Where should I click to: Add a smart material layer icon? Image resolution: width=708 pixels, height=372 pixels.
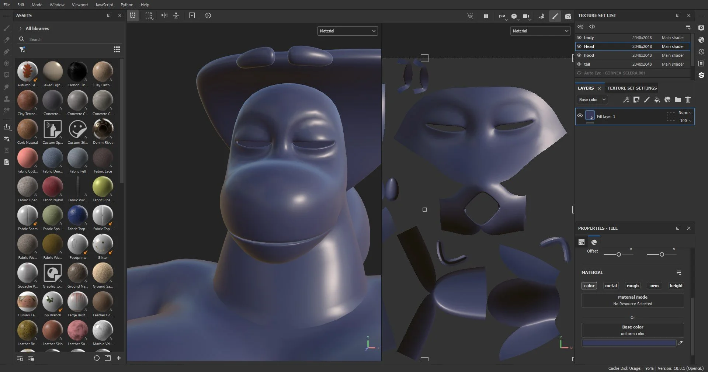click(667, 100)
